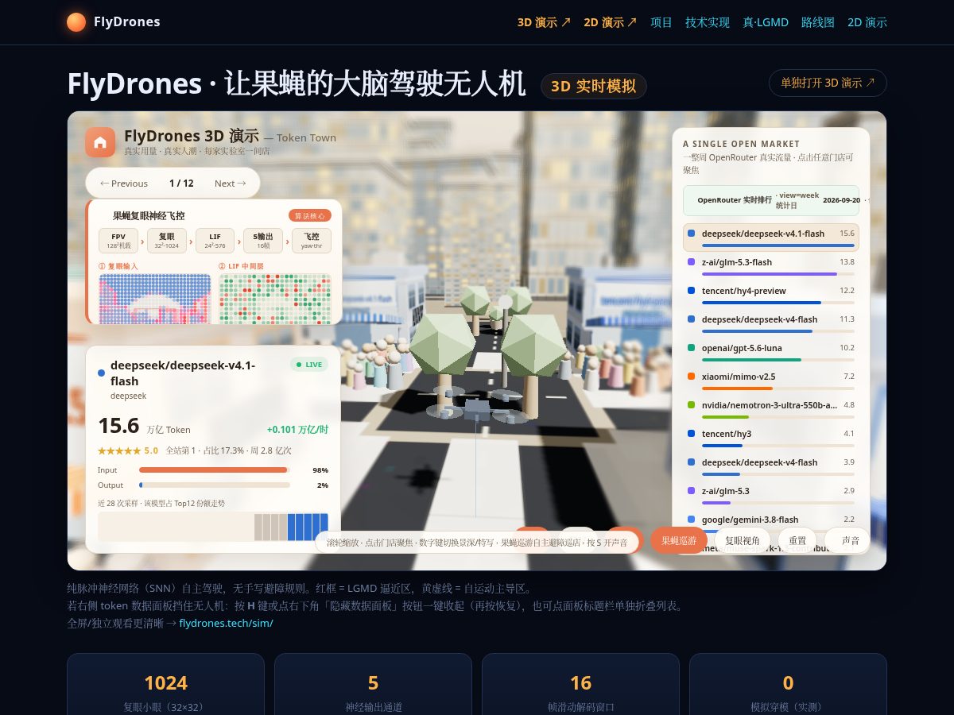Select openai/gpt-5.6-luna ranking row
954x715 pixels.
771,351
